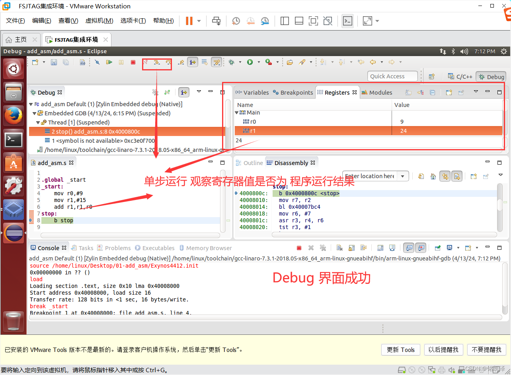
Task: Collapse the Main registers group
Action: click(237, 113)
